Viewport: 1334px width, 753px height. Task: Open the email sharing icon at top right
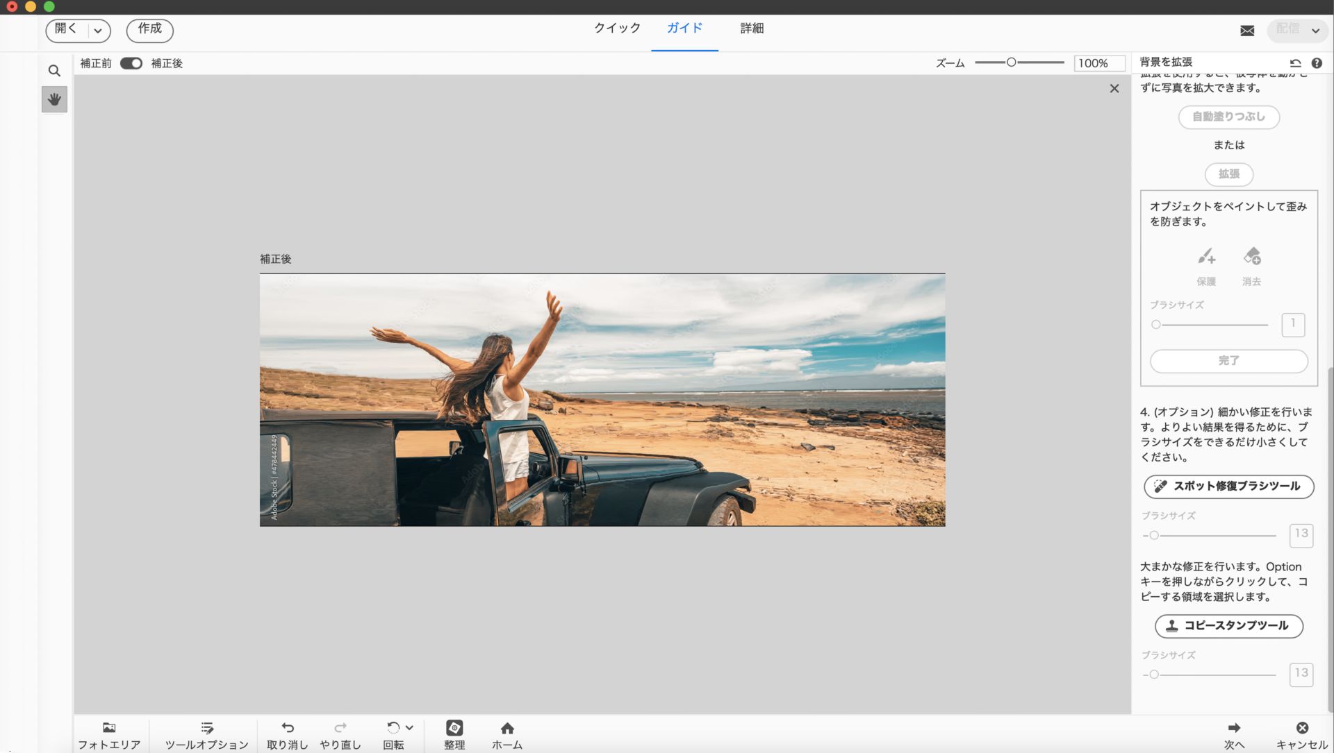pyautogui.click(x=1247, y=31)
